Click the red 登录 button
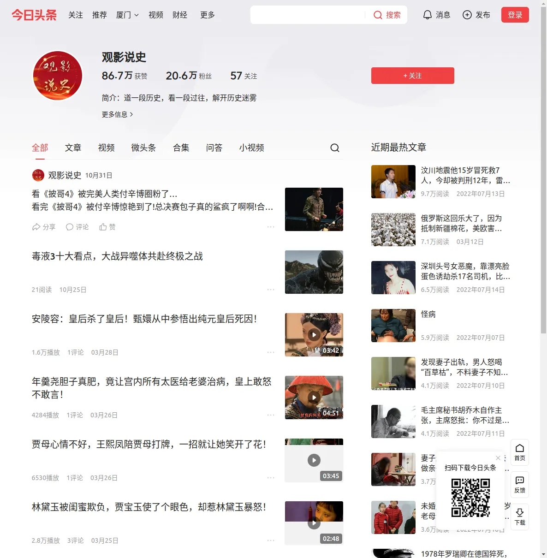 (x=515, y=15)
